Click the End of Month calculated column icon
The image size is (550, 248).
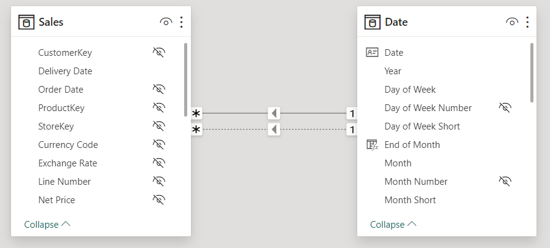372,144
